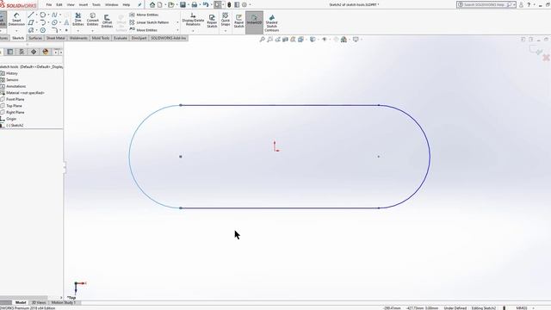Switch to the Mold Tools tab
The height and width of the screenshot is (310, 551).
pyautogui.click(x=101, y=38)
